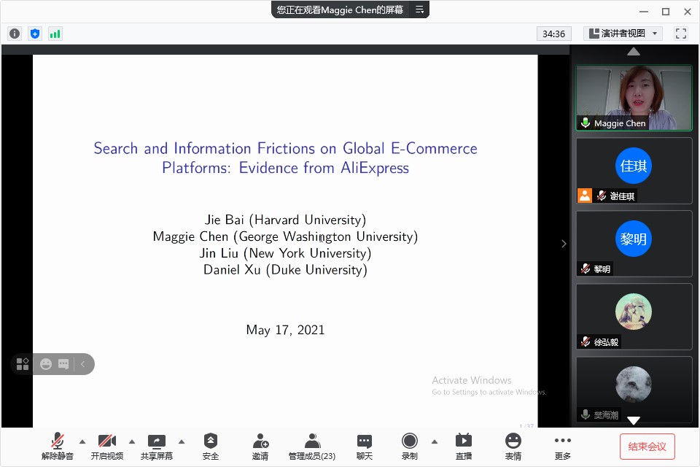Click author line Daniel Xu (Duke University)
Viewport: 700px width, 467px height.
click(x=285, y=270)
